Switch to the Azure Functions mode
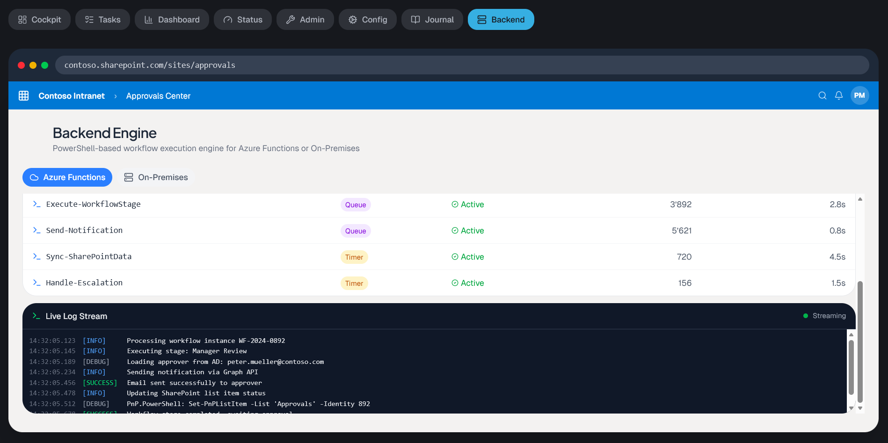Screen dimensions: 888x443 tap(67, 177)
